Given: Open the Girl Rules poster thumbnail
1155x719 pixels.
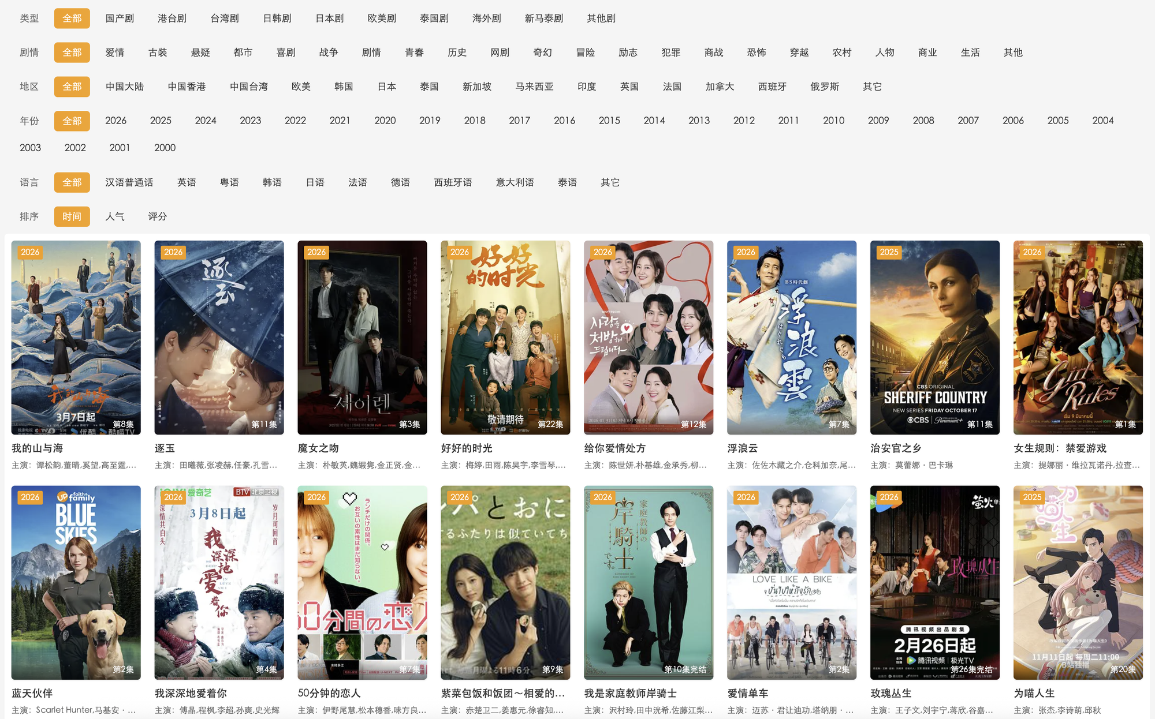Looking at the screenshot, I should [x=1078, y=337].
